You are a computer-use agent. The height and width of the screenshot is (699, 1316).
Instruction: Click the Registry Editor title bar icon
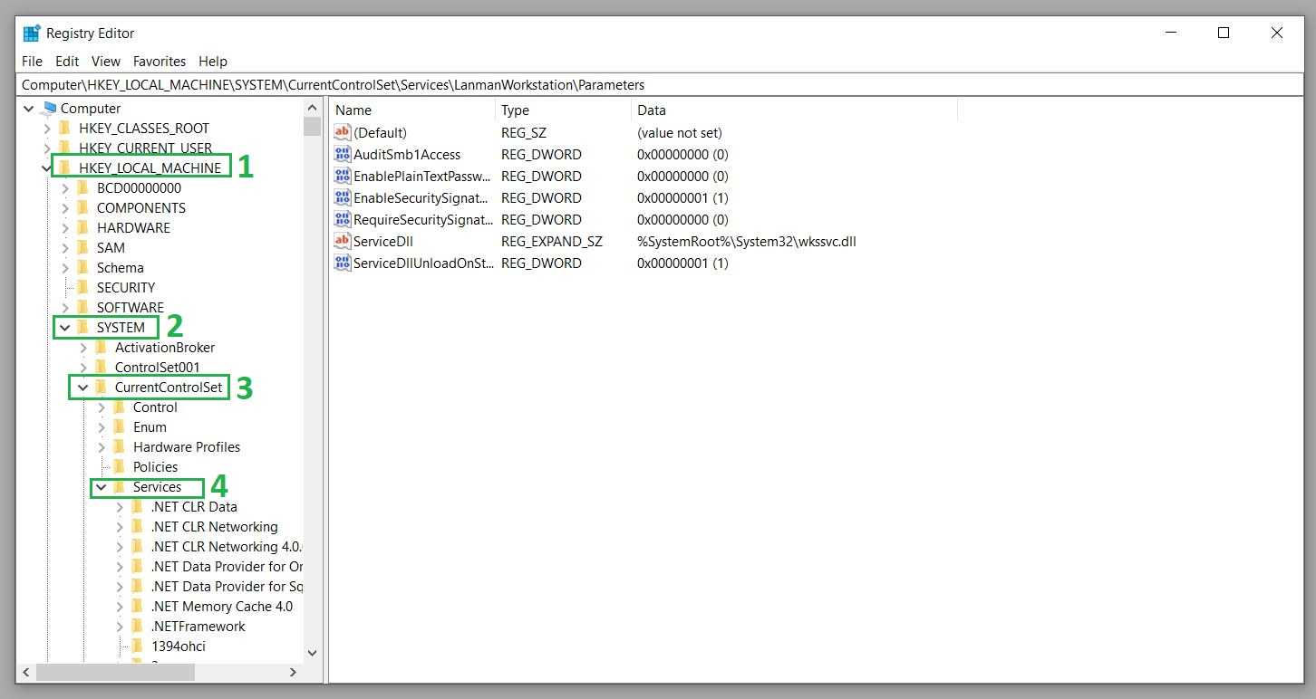pos(32,34)
